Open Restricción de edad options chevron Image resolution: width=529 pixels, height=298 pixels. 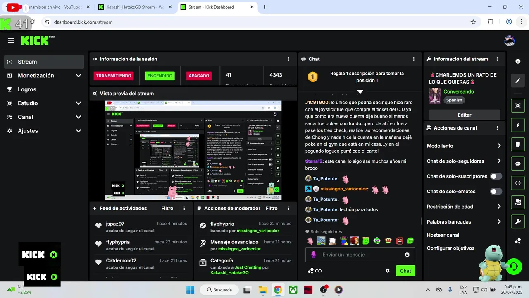pos(499,207)
